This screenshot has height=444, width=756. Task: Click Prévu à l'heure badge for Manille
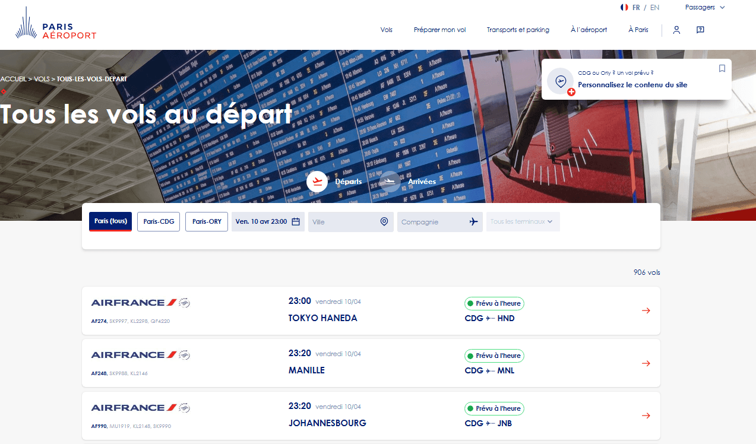(x=494, y=356)
